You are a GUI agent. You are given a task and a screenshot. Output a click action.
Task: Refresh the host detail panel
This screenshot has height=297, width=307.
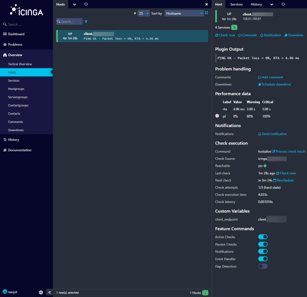(283, 4)
